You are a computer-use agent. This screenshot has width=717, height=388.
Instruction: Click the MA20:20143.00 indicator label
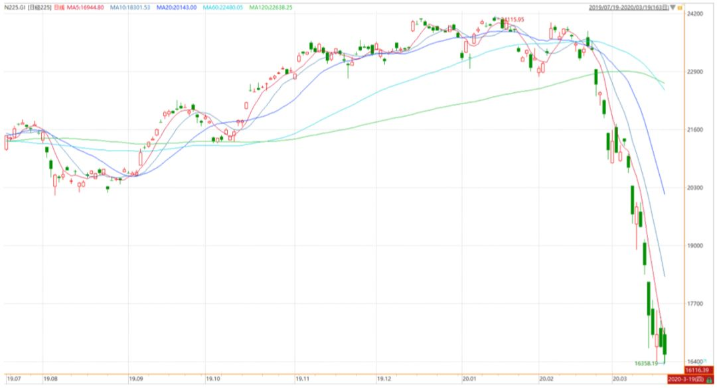(177, 7)
